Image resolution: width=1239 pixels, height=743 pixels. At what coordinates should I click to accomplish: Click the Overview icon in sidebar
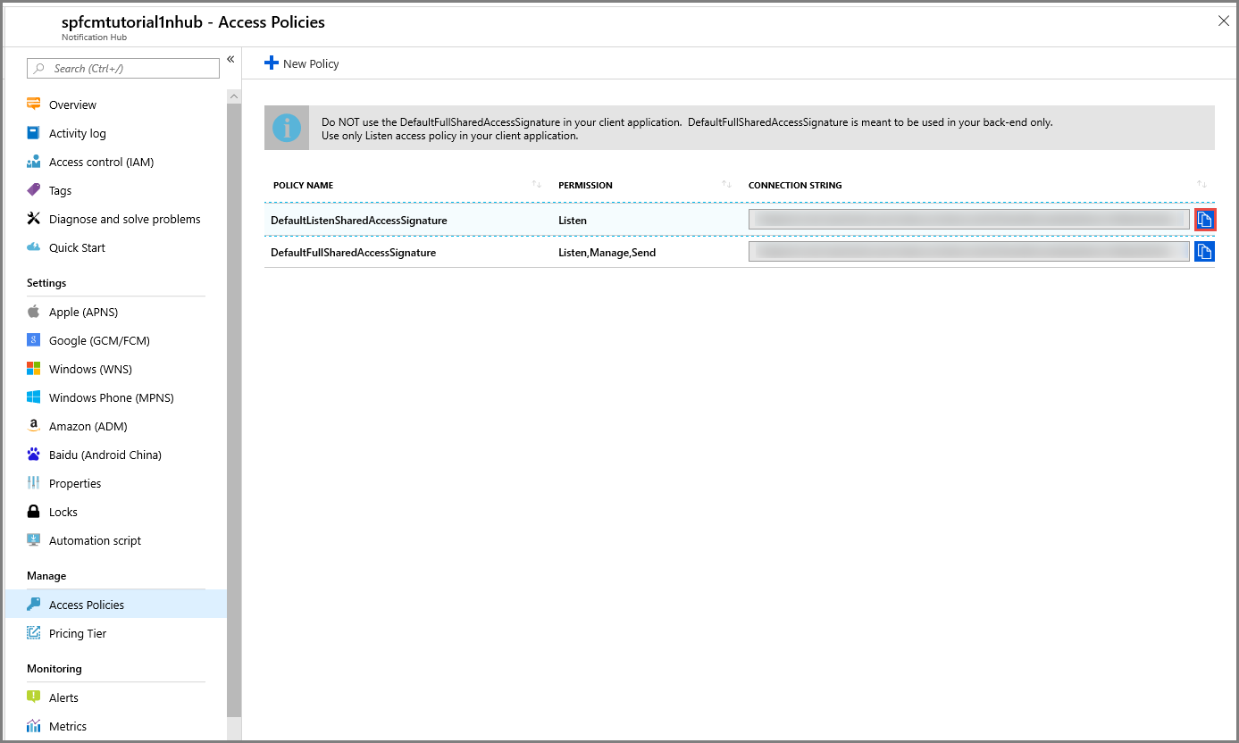point(34,104)
